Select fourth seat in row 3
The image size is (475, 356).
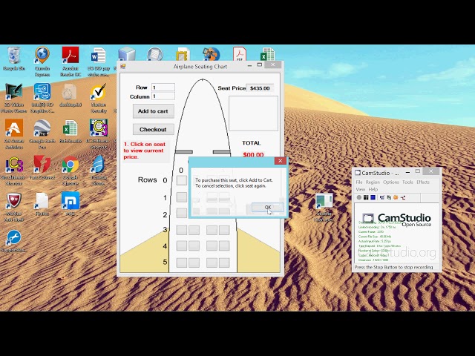click(224, 230)
